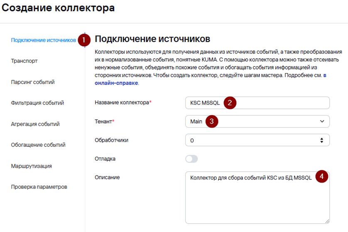348x232 pixels.
Task: Click the stepper arrows in Обработчики field
Action: (321, 140)
